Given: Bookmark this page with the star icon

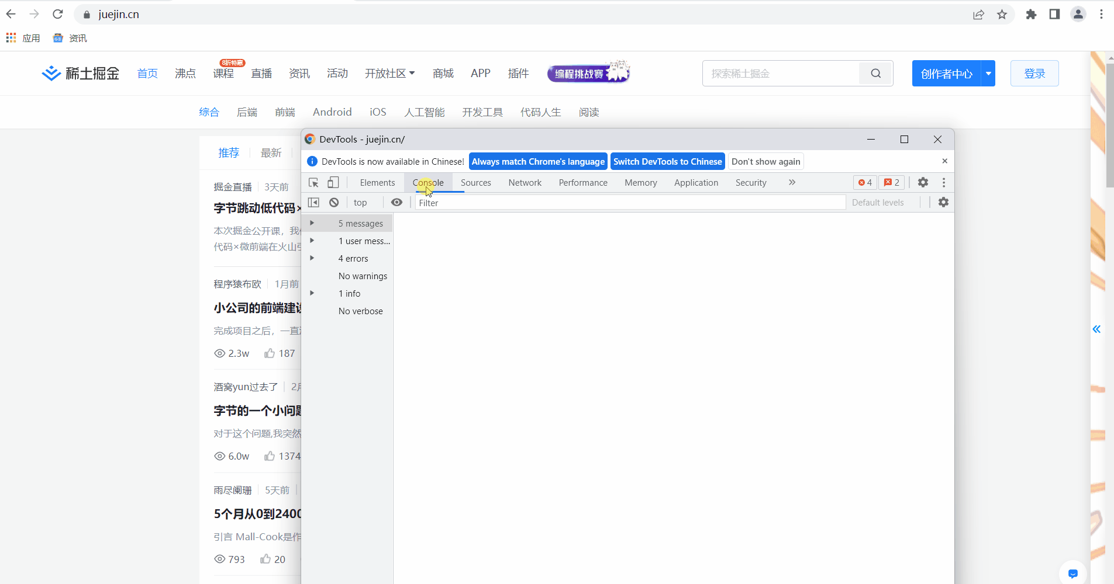Looking at the screenshot, I should [x=1002, y=15].
